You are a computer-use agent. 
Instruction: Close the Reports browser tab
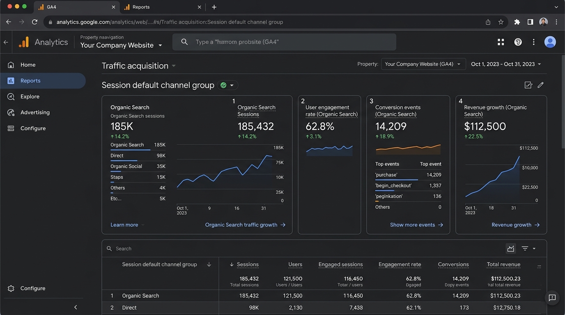pyautogui.click(x=200, y=7)
